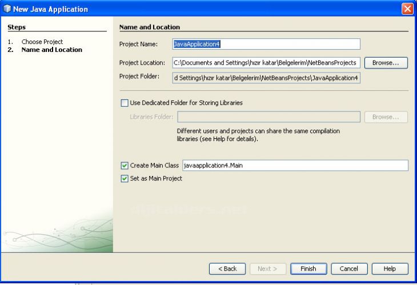Click the Name and Location step
Image resolution: width=417 pixels, height=285 pixels.
point(52,50)
